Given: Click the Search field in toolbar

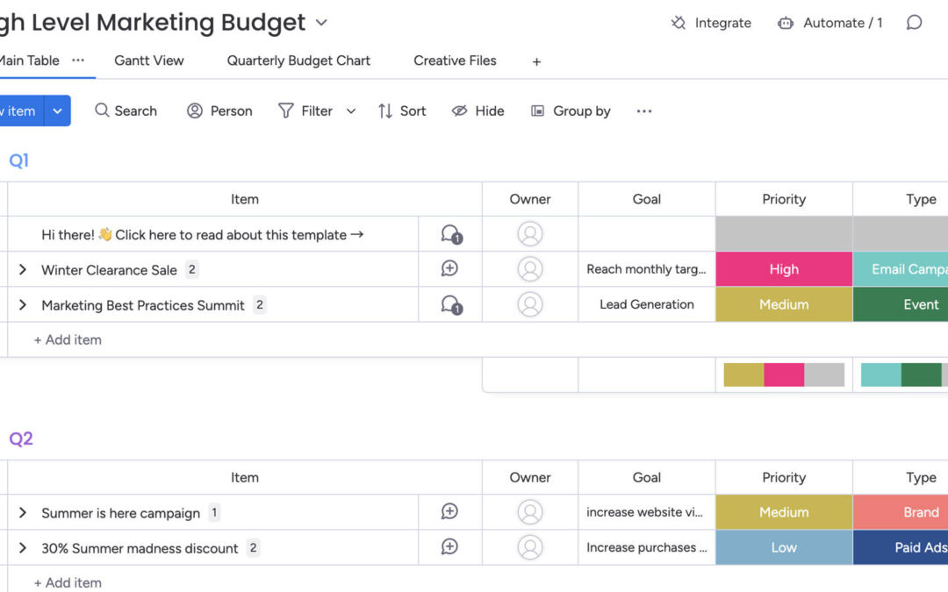Looking at the screenshot, I should (126, 111).
